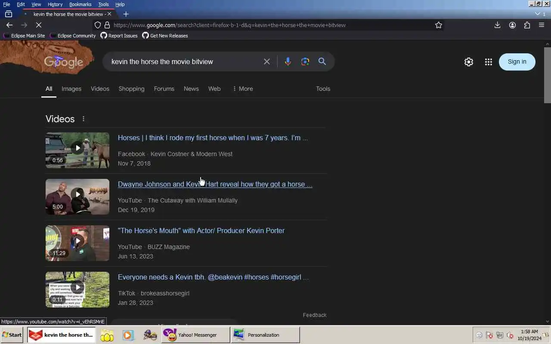The image size is (551, 344).
Task: Open Everyone needs a Kevin TikTok link
Action: (214, 277)
